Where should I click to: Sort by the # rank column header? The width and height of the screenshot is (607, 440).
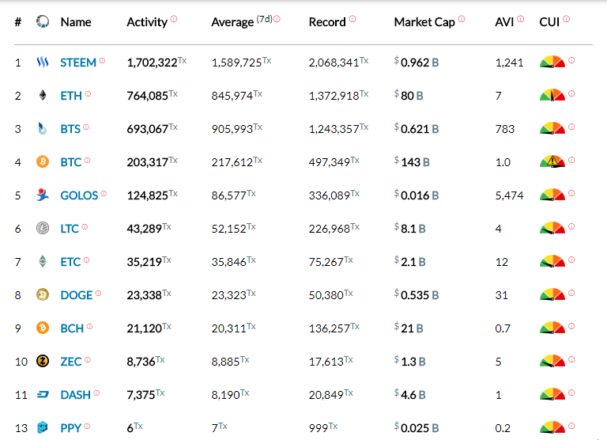(18, 22)
